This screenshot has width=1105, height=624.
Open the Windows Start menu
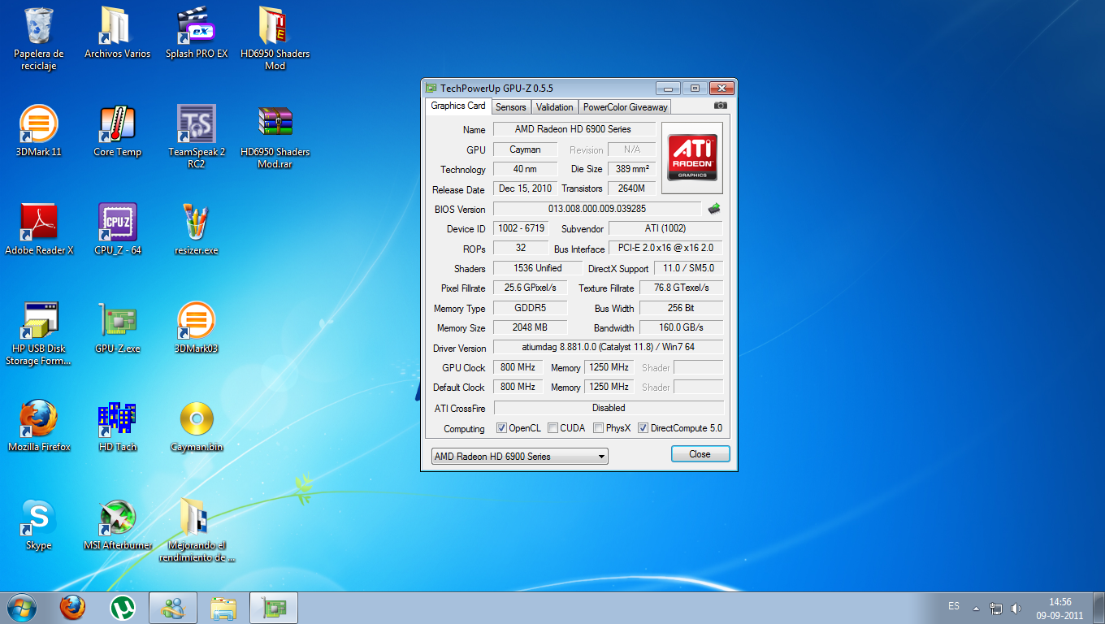tap(21, 607)
